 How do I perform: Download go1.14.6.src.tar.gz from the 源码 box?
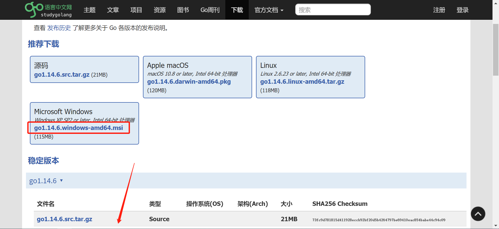click(62, 75)
